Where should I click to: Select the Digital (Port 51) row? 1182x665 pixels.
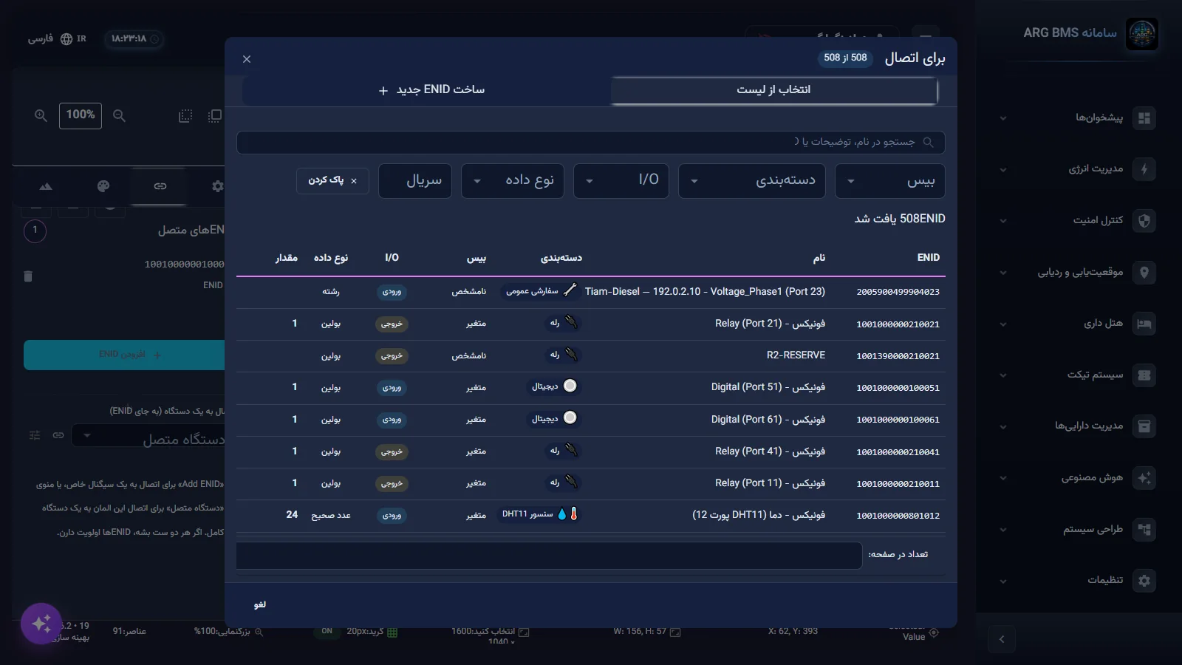[590, 387]
